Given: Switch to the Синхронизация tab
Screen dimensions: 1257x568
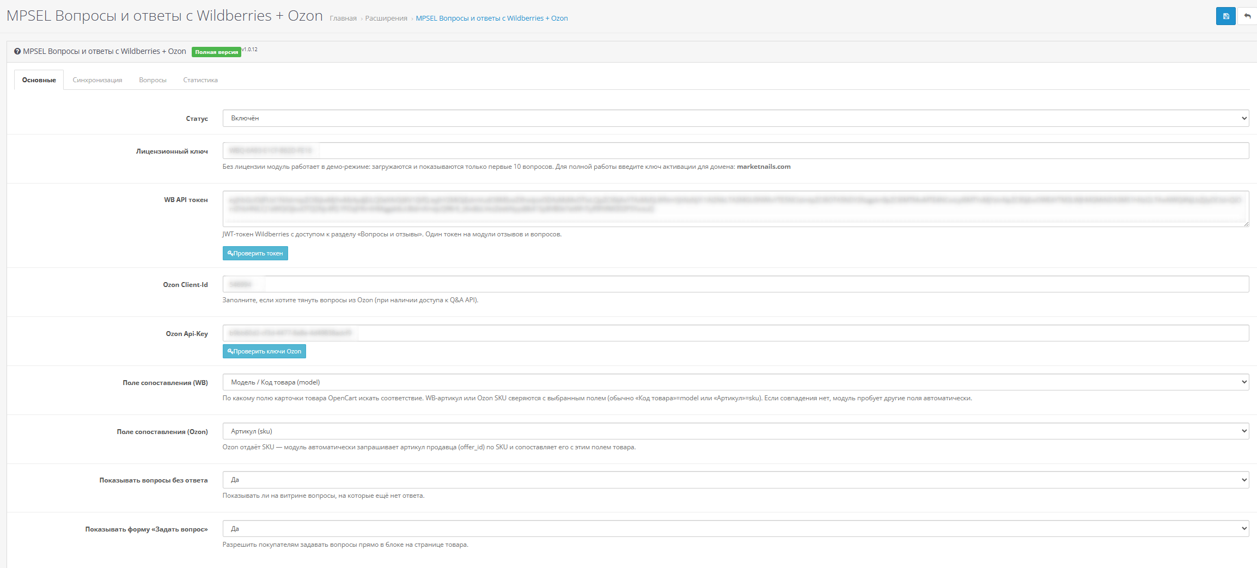Looking at the screenshot, I should tap(97, 80).
